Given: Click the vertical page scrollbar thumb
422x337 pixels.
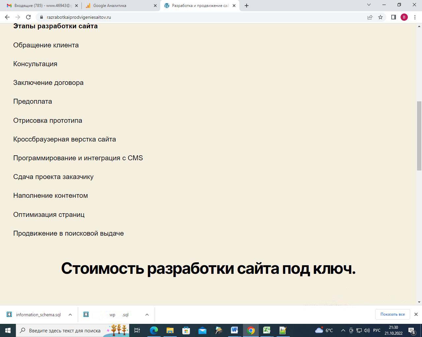Looking at the screenshot, I should pos(419,136).
